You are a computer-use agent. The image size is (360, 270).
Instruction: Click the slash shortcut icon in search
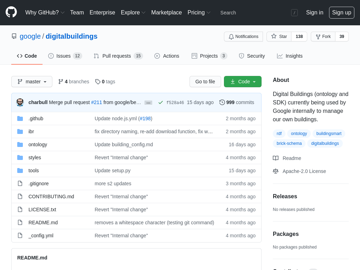(x=294, y=13)
